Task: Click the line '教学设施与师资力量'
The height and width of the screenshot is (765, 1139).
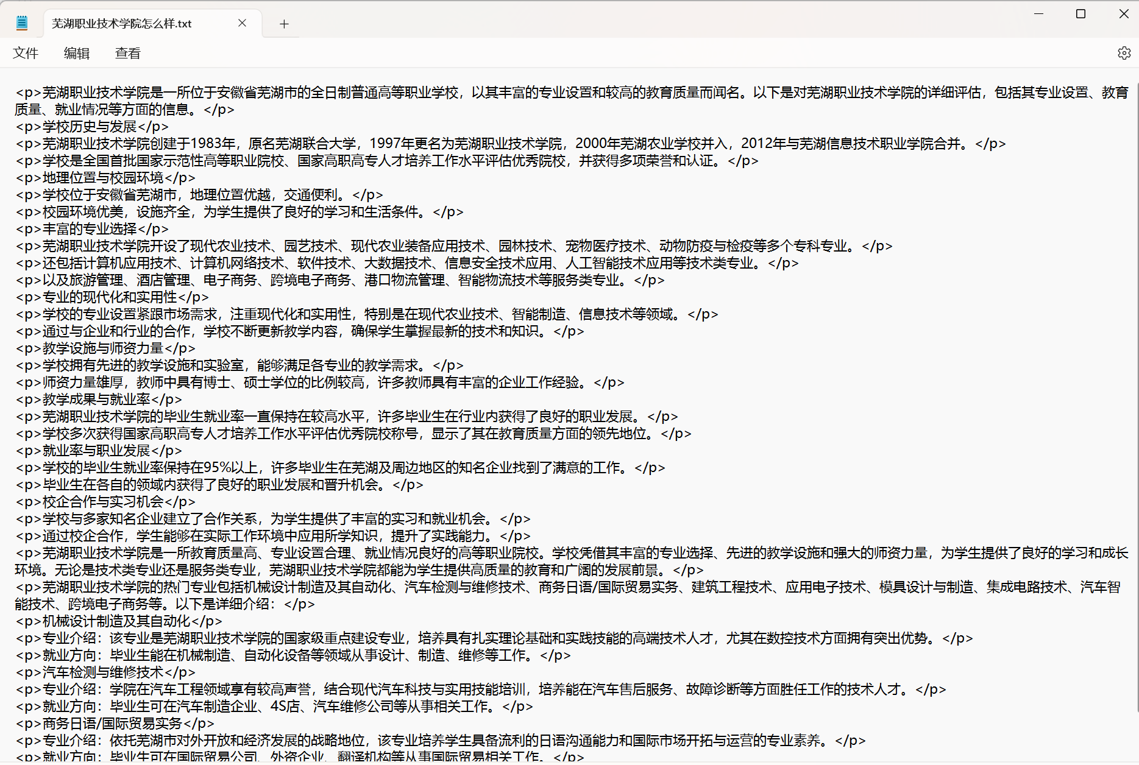Action: pos(105,348)
